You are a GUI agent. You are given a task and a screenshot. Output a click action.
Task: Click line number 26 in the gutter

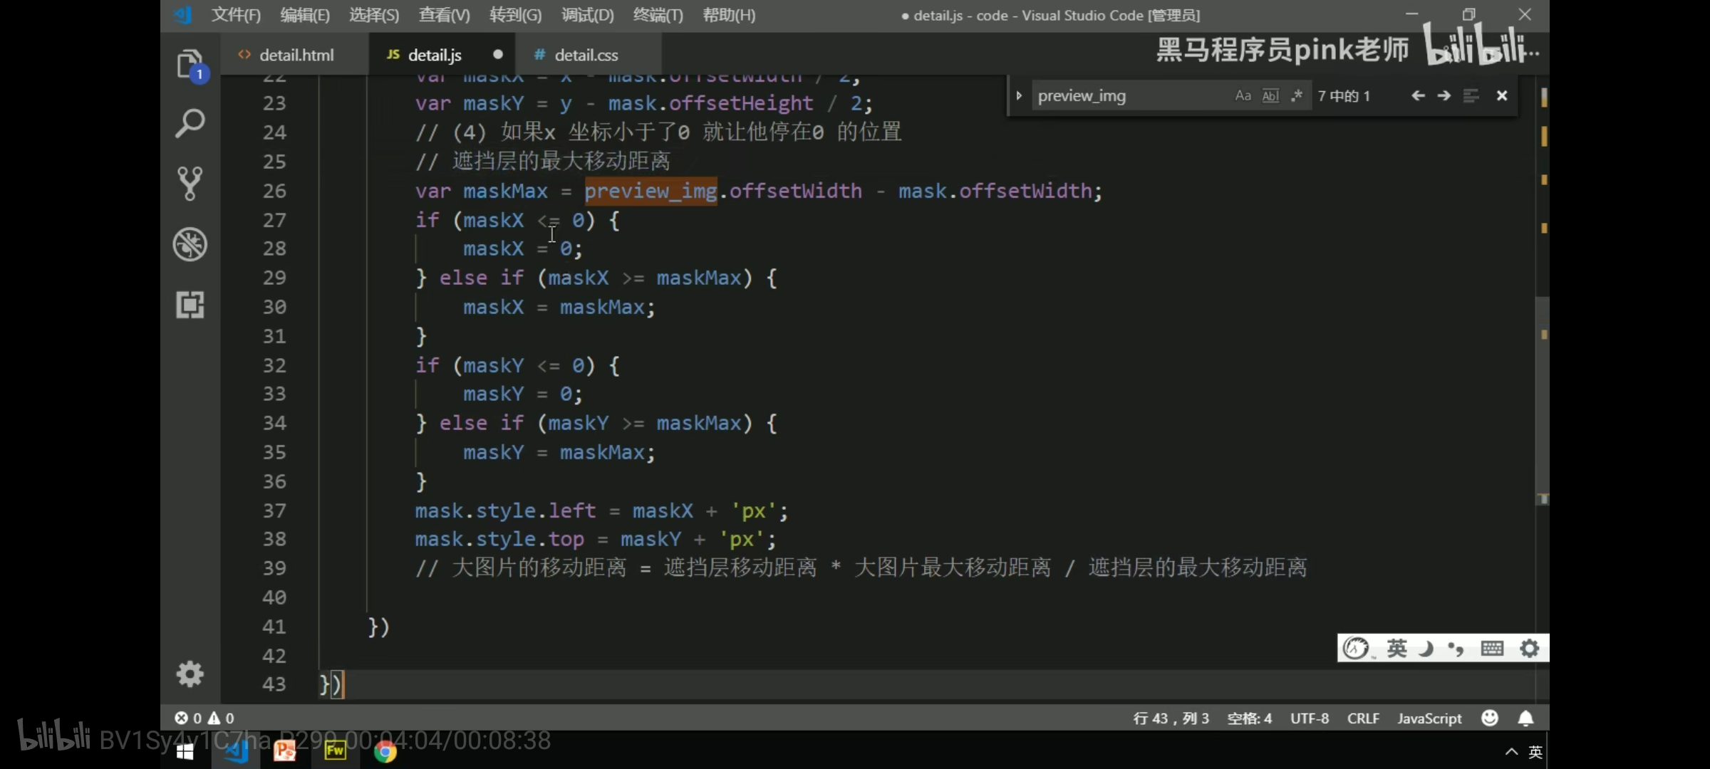[274, 191]
